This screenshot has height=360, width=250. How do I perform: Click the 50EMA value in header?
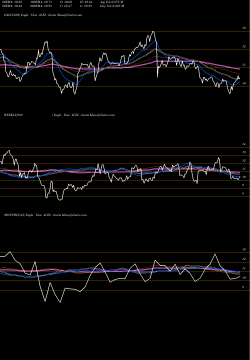(12, 6)
